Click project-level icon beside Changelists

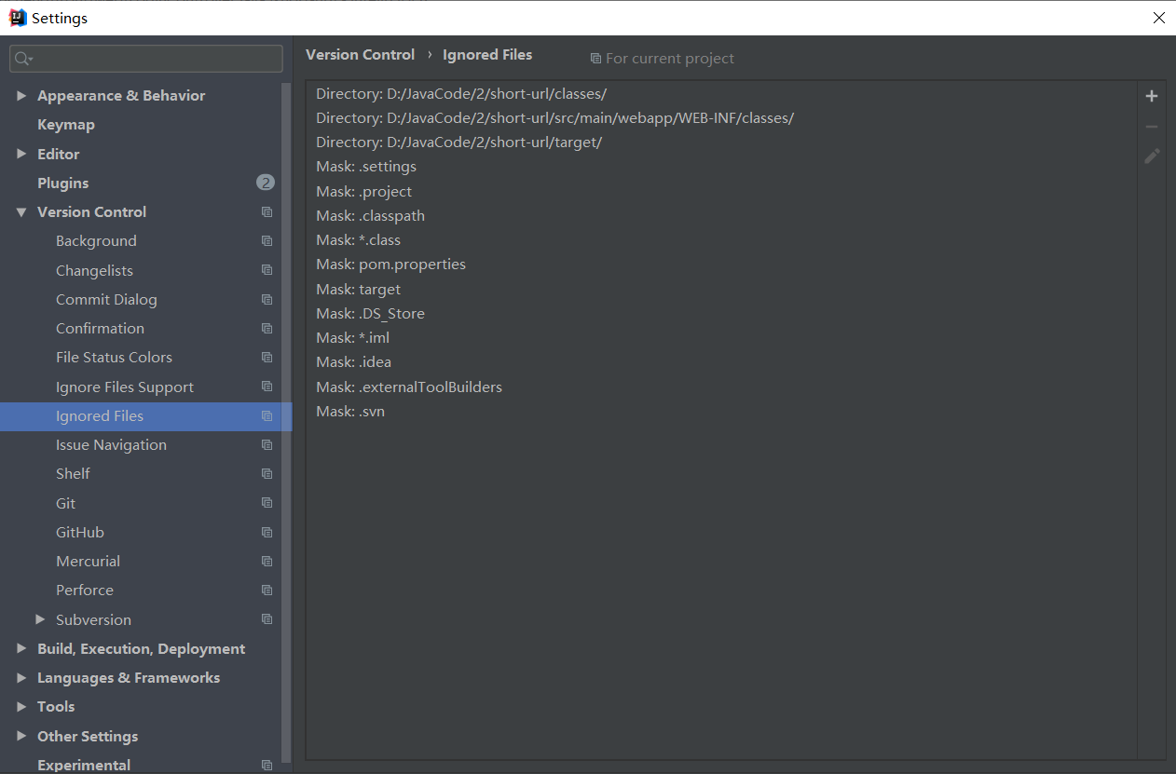click(267, 270)
